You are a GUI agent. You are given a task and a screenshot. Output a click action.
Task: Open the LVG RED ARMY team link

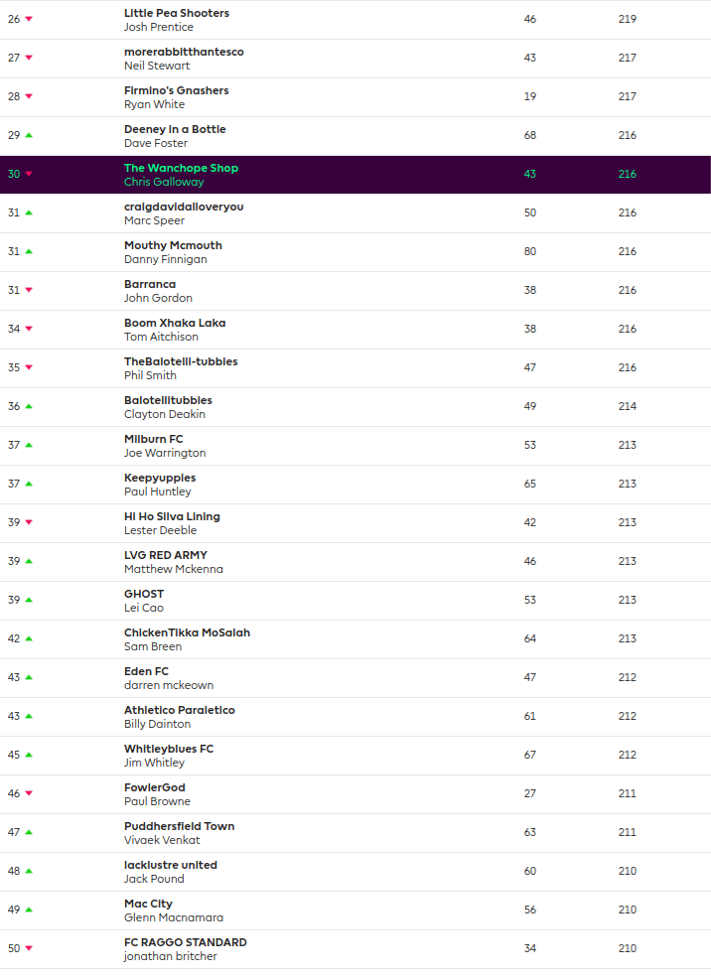tap(166, 555)
